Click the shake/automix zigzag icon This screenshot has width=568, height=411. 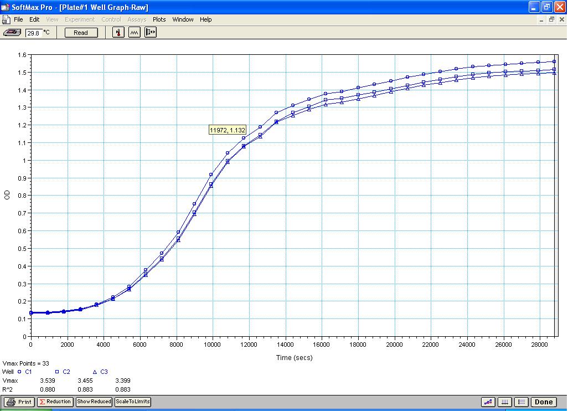coord(135,33)
